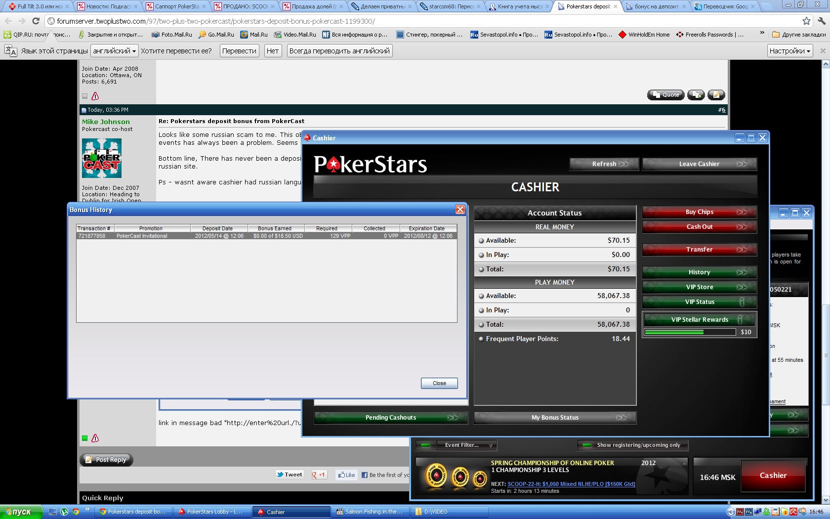Screen dimensions: 830x519
Task: Switch to starcom68 tab
Action: click(451, 6)
